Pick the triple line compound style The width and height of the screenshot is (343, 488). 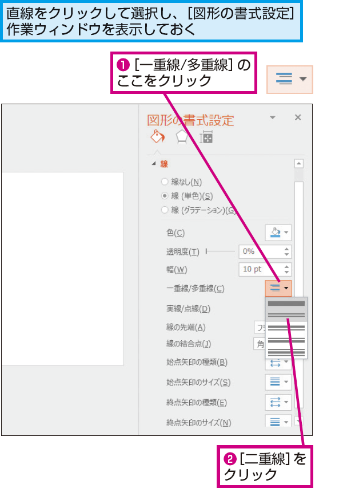(x=286, y=352)
